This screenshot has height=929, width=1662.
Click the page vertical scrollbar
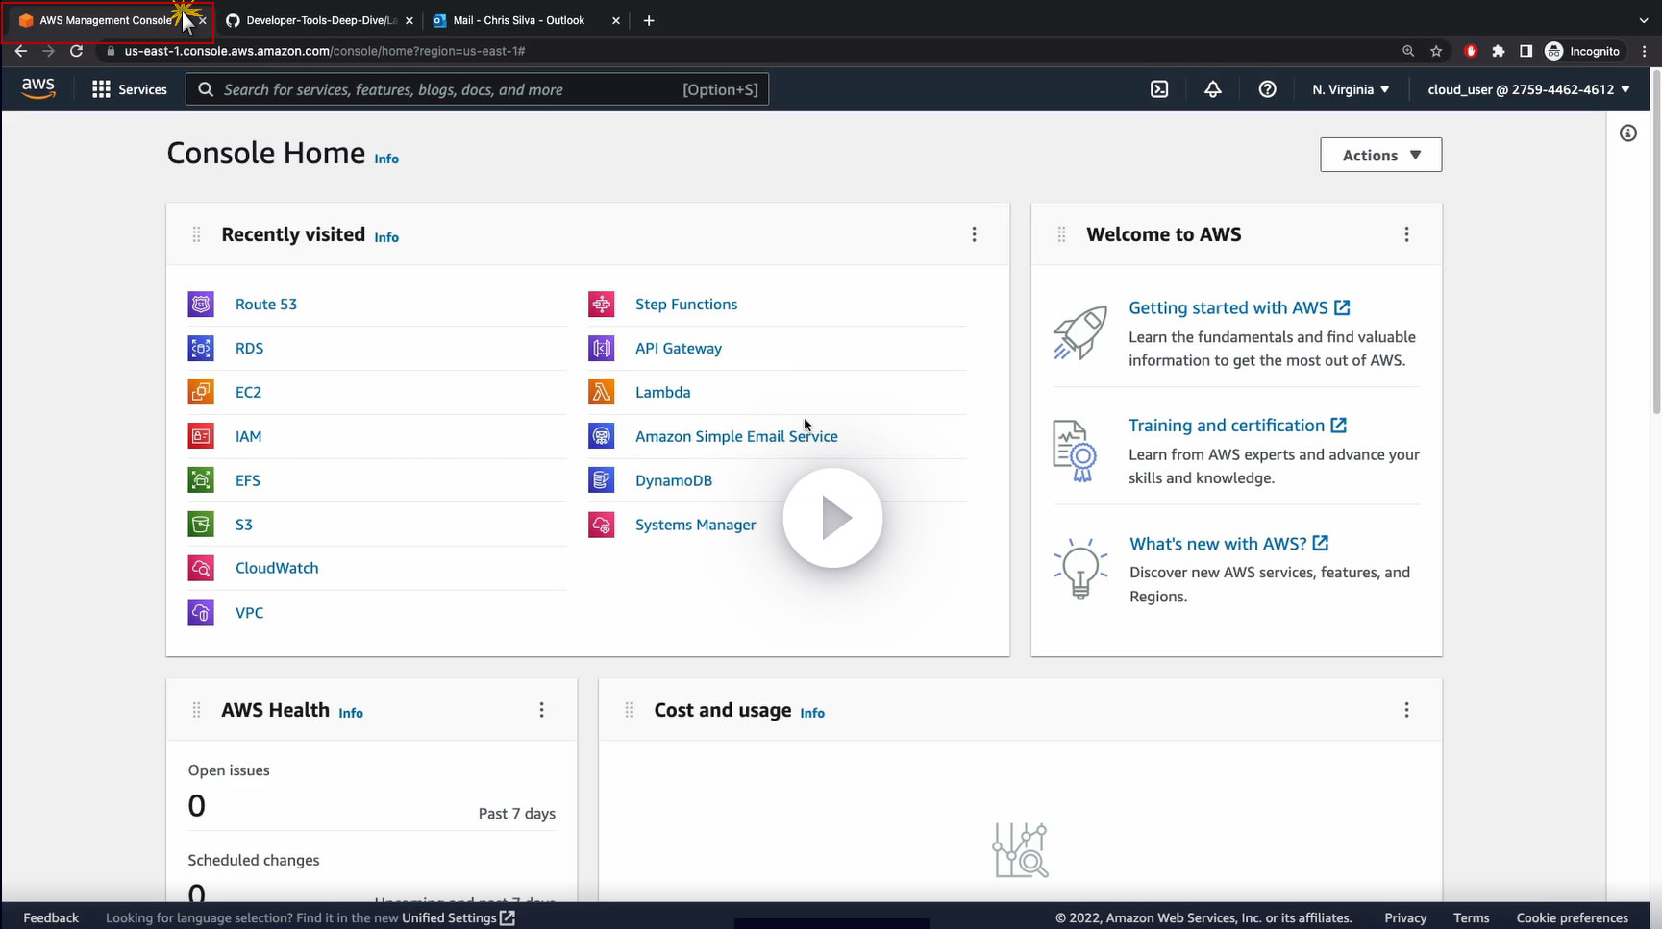(1656, 240)
